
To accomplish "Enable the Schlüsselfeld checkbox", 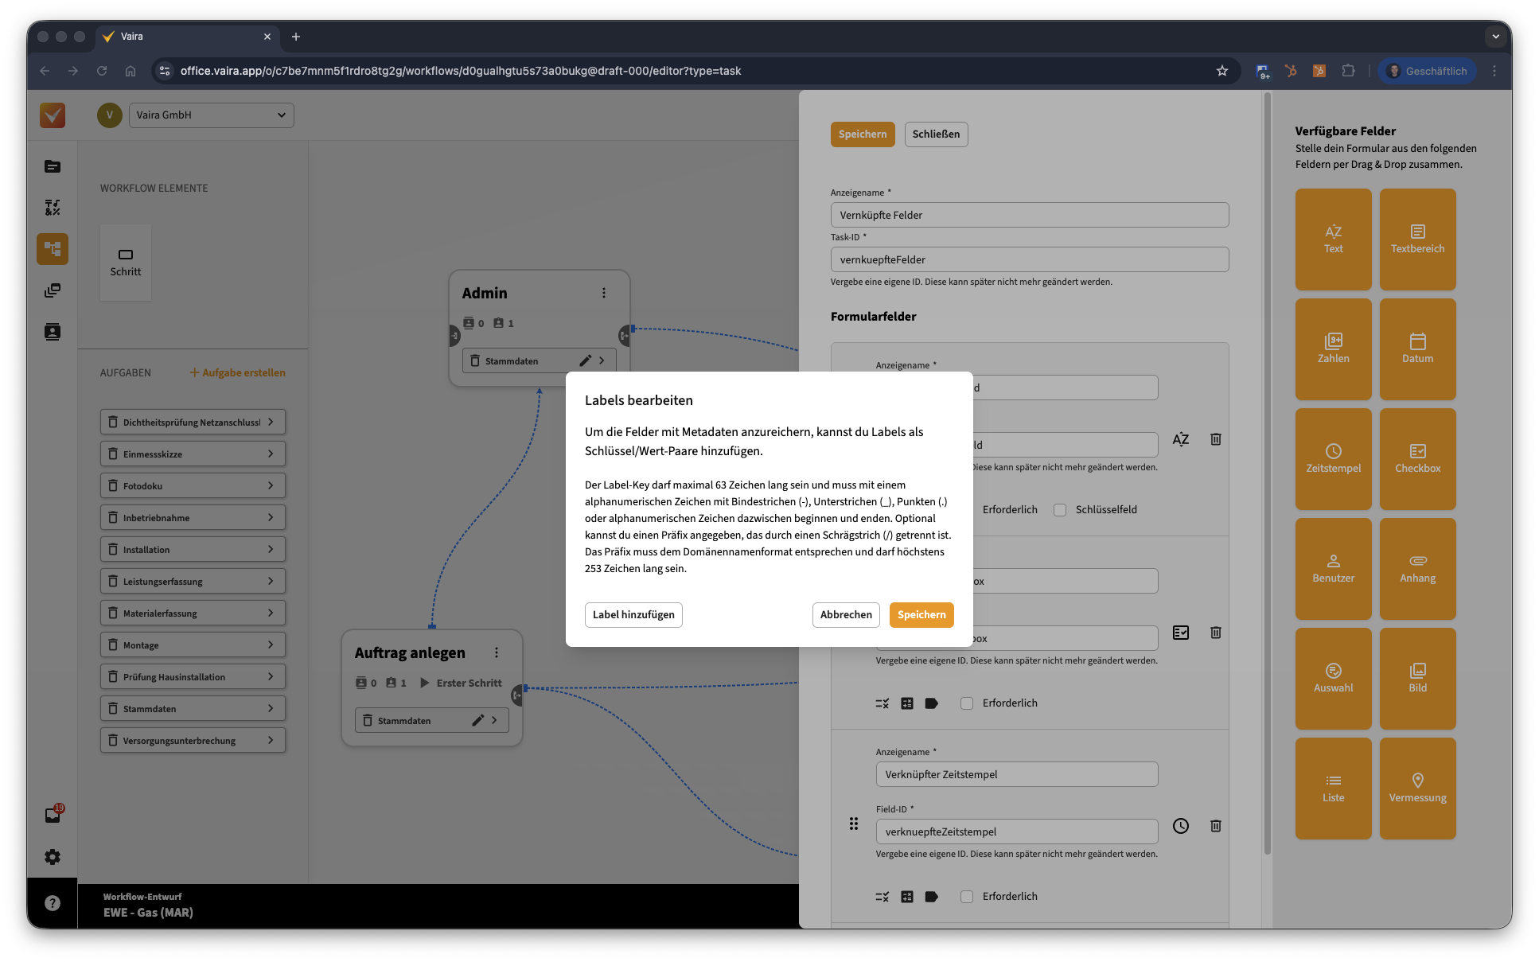I will point(1060,510).
